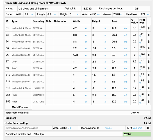The height and width of the screenshot is (140, 157).
Task: Delete the E5 window element row
Action: 149,48
